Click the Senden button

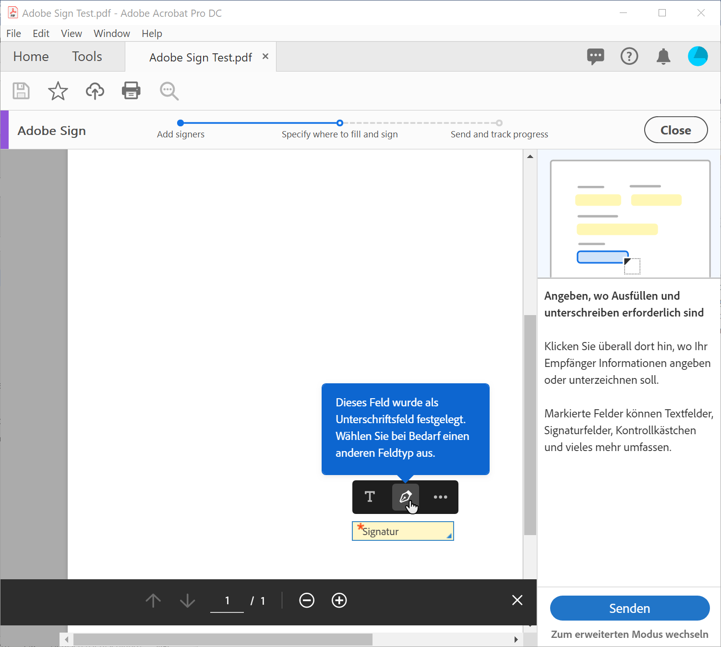pos(629,608)
